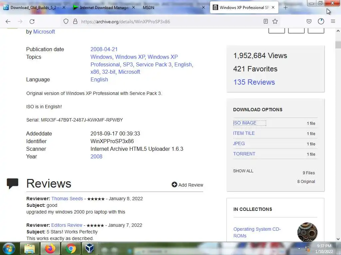Open the 135 Reviews link
The width and height of the screenshot is (341, 255).
pos(254,82)
